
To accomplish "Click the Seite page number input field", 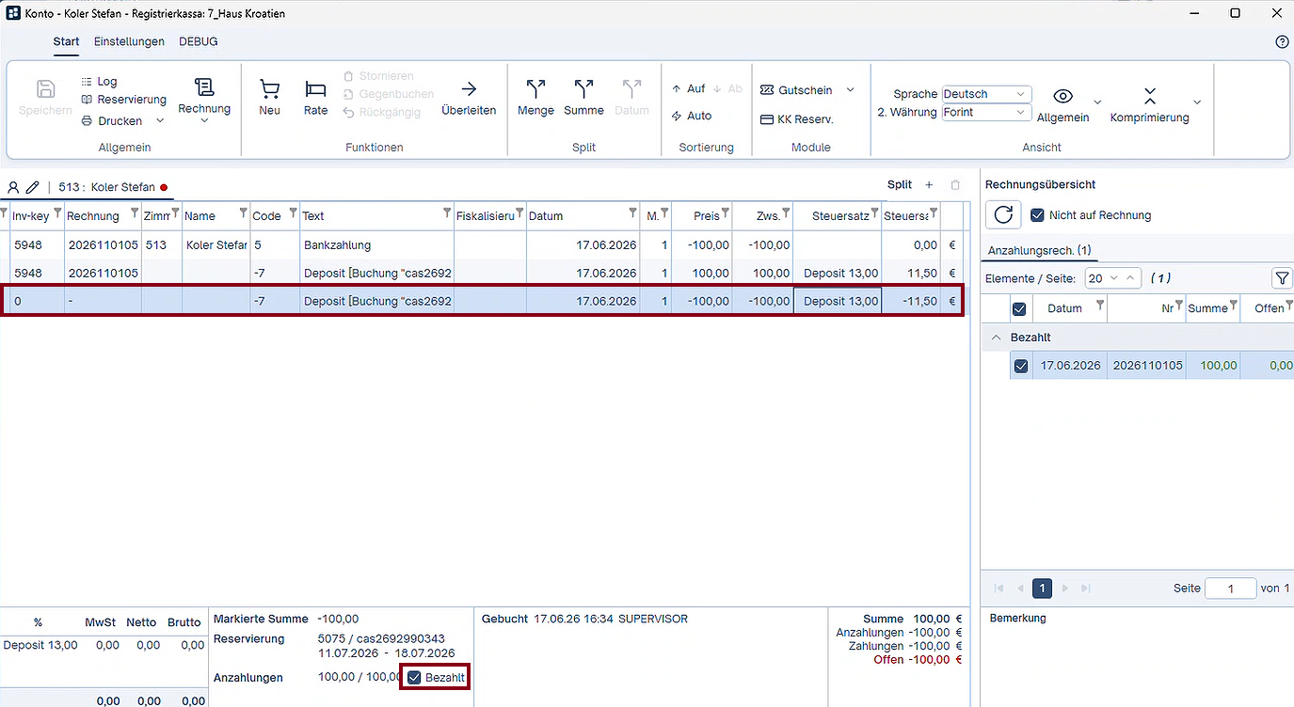I will pyautogui.click(x=1231, y=589).
